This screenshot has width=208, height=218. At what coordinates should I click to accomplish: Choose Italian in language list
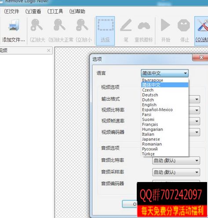click(x=165, y=134)
